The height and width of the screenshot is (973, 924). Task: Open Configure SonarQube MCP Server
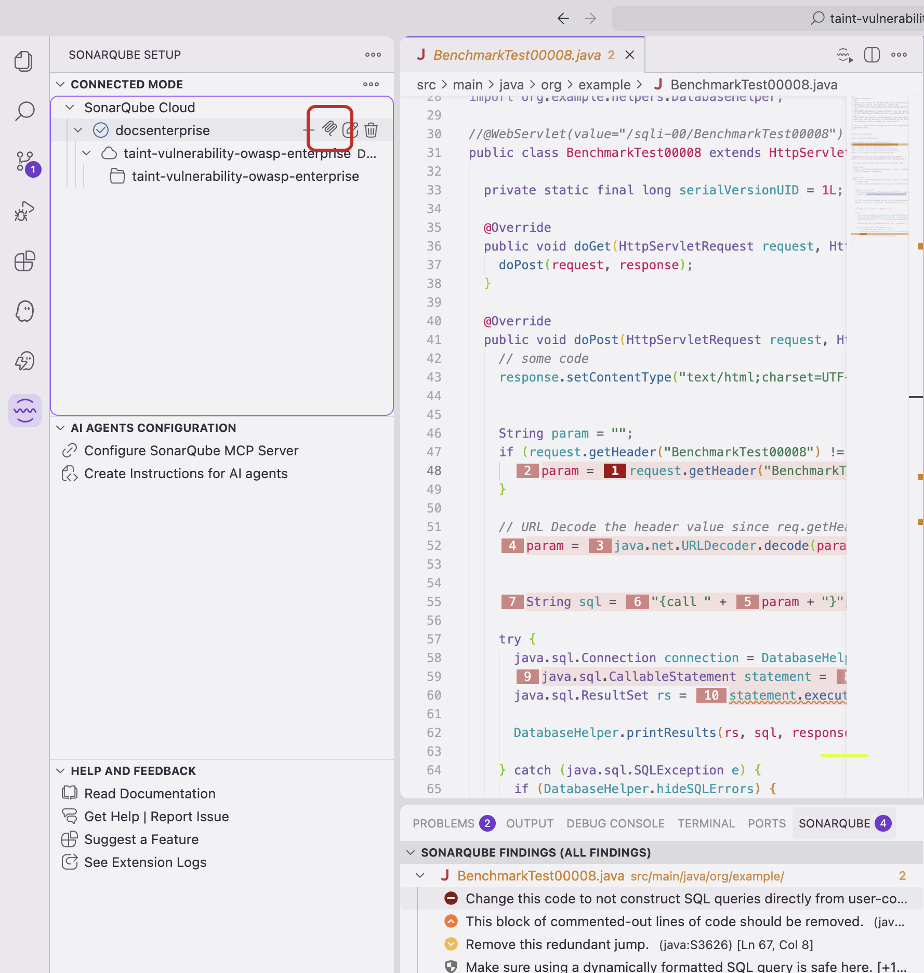click(x=192, y=450)
